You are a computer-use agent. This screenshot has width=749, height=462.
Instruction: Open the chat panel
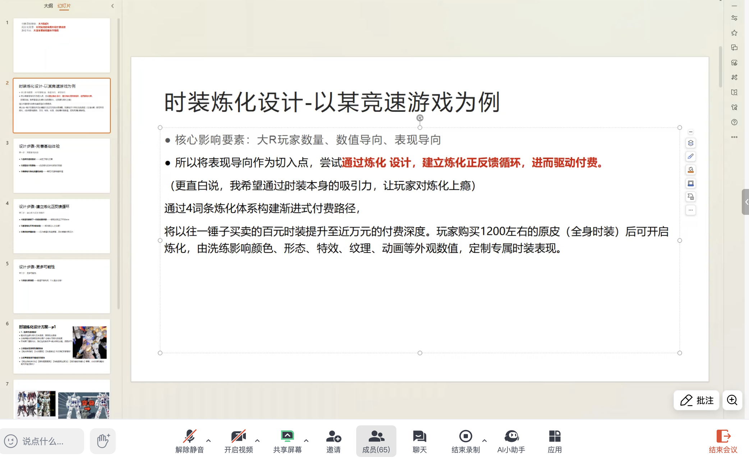tap(419, 440)
